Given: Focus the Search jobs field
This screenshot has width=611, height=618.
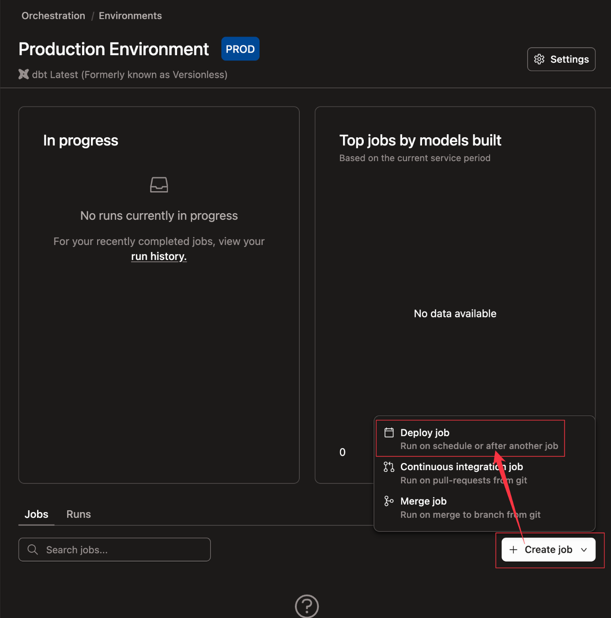Looking at the screenshot, I should pyautogui.click(x=114, y=550).
